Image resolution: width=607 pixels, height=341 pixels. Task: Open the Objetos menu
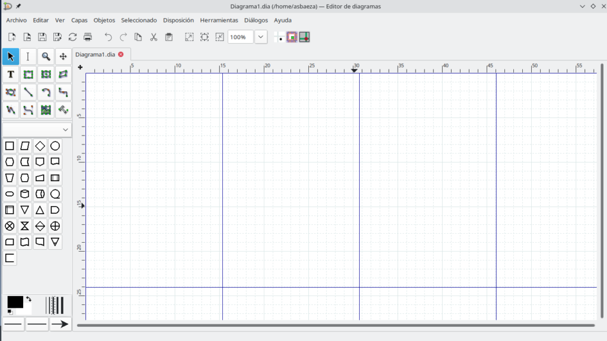click(x=104, y=20)
